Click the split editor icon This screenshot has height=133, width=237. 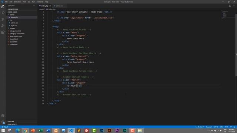point(230,6)
